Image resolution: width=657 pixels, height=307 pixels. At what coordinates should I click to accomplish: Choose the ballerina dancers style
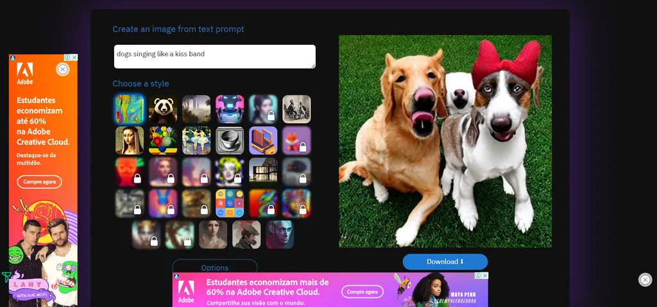tap(196, 140)
